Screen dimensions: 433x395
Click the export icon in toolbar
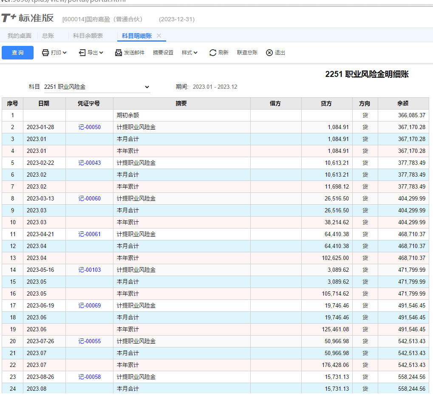pos(82,53)
